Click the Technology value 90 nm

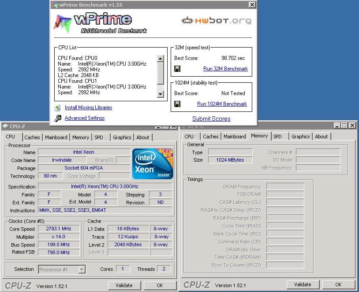coord(50,176)
